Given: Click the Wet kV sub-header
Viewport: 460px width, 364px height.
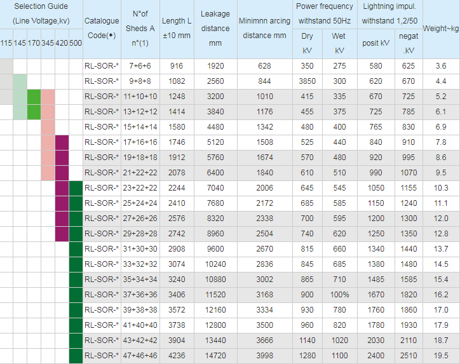Looking at the screenshot, I should click(x=340, y=43).
